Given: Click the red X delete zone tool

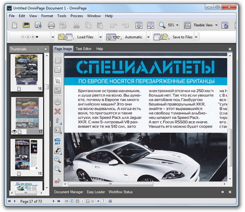Looking at the screenshot, I should click(58, 111).
